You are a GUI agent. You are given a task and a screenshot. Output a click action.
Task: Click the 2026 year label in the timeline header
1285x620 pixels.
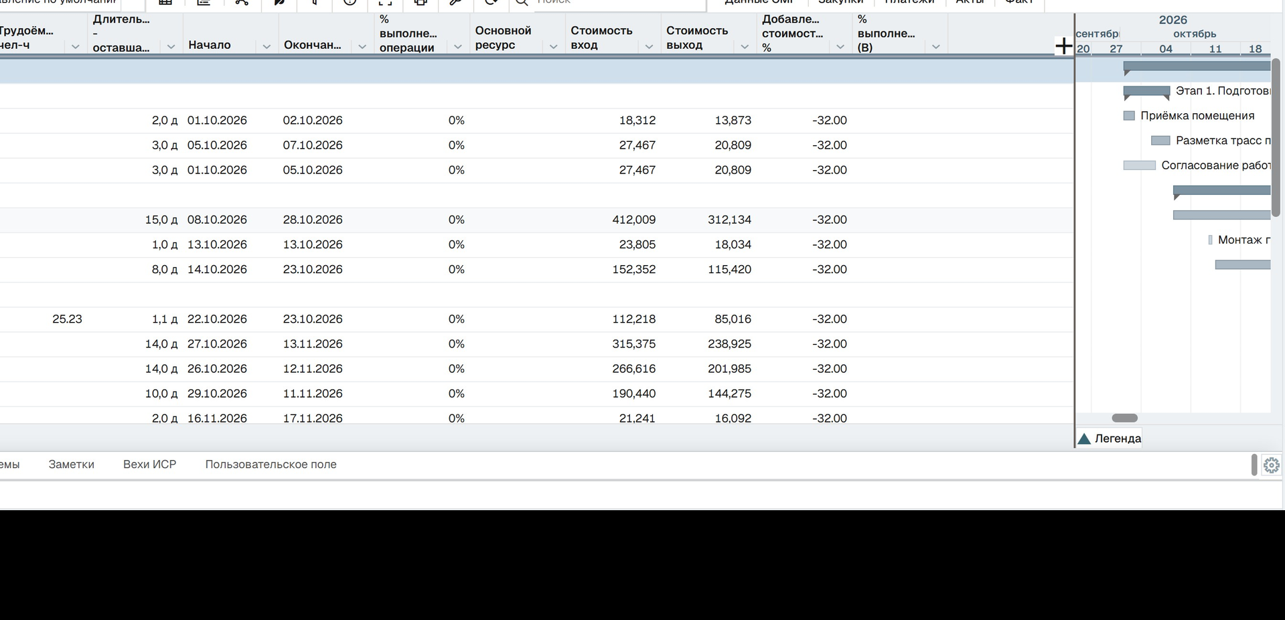click(x=1173, y=20)
